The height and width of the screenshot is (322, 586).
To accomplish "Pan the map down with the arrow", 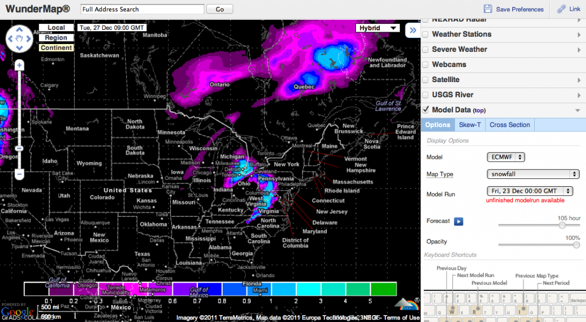I will [x=19, y=48].
